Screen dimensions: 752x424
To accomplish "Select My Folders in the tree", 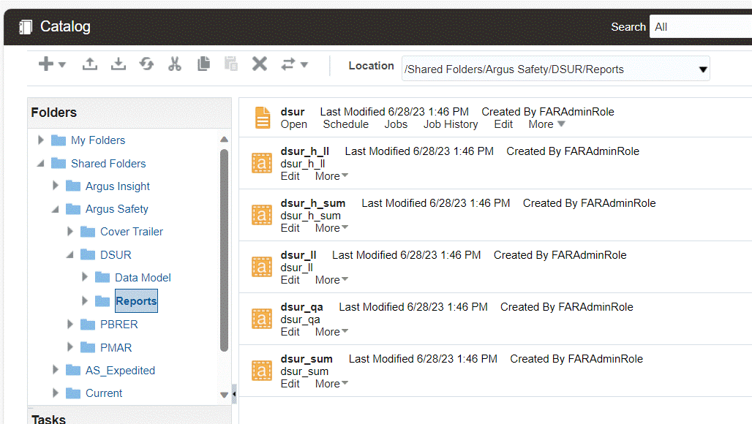I will (98, 140).
